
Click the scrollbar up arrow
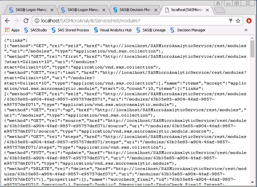tap(252, 38)
